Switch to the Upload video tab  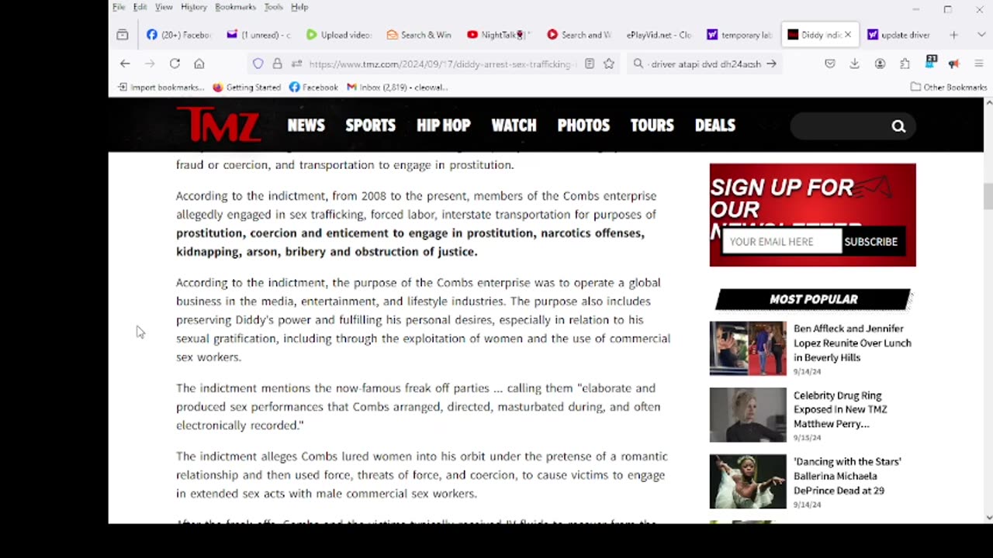click(339, 35)
